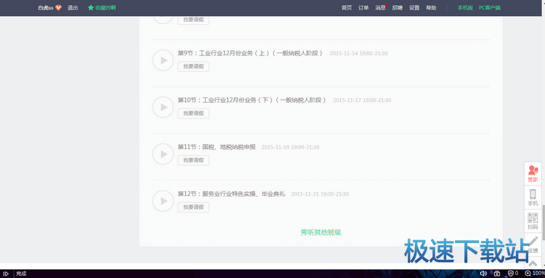Click the time 2015-11-17 19:00-21:30
Image resolution: width=545 pixels, height=278 pixels.
point(362,100)
